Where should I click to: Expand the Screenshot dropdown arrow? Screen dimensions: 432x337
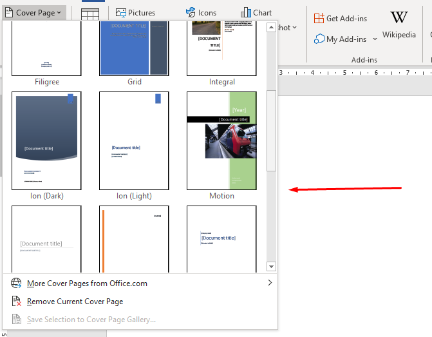pyautogui.click(x=294, y=28)
